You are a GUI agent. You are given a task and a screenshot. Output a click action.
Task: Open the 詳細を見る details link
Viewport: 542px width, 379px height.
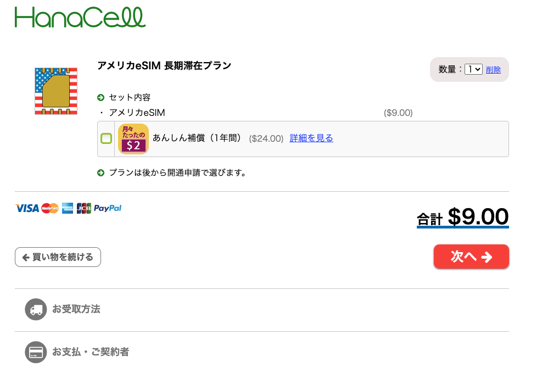coord(311,138)
